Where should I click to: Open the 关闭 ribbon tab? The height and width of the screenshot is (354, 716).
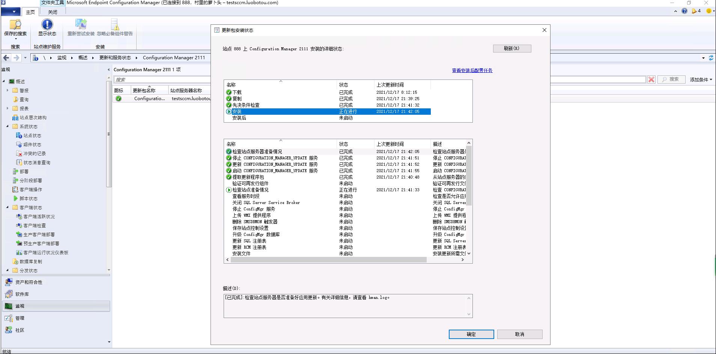[x=53, y=12]
